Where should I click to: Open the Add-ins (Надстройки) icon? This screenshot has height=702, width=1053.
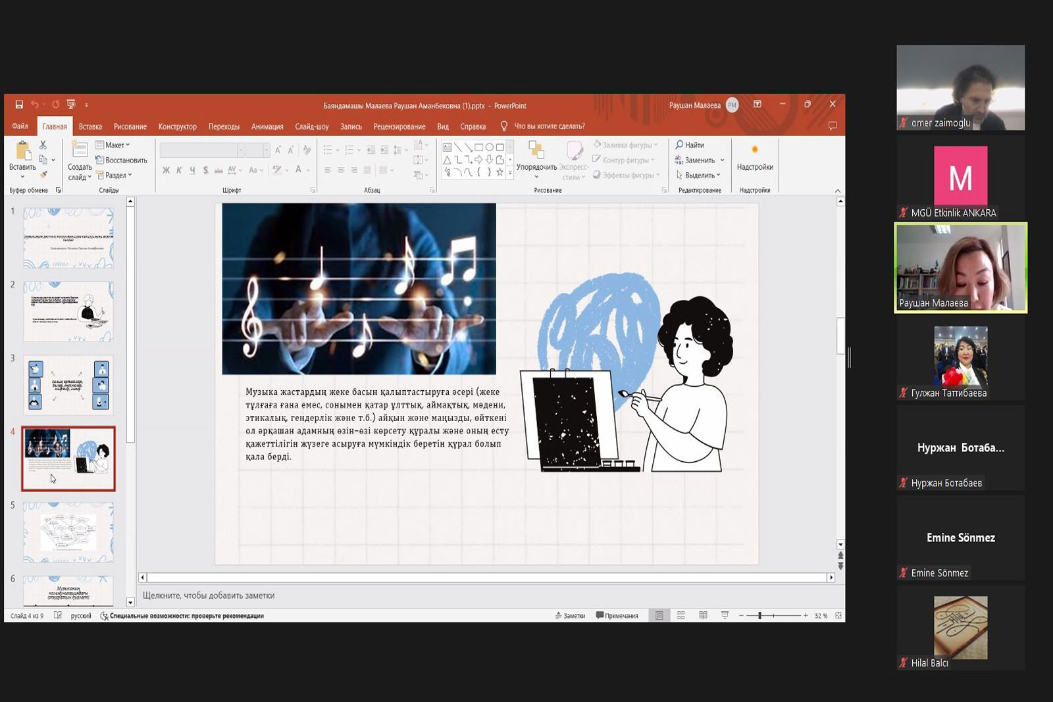pyautogui.click(x=755, y=156)
